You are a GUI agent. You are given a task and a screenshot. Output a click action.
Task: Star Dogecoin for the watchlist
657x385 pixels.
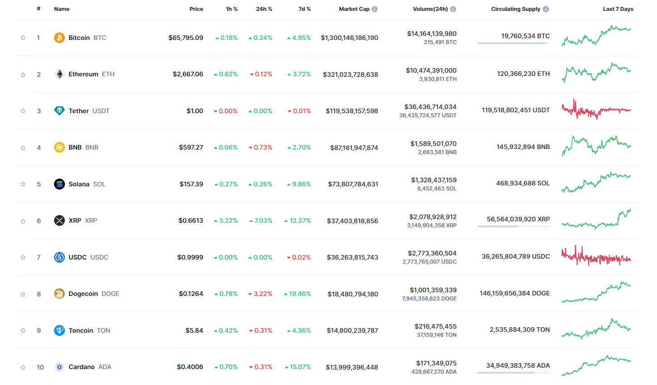[x=23, y=294]
